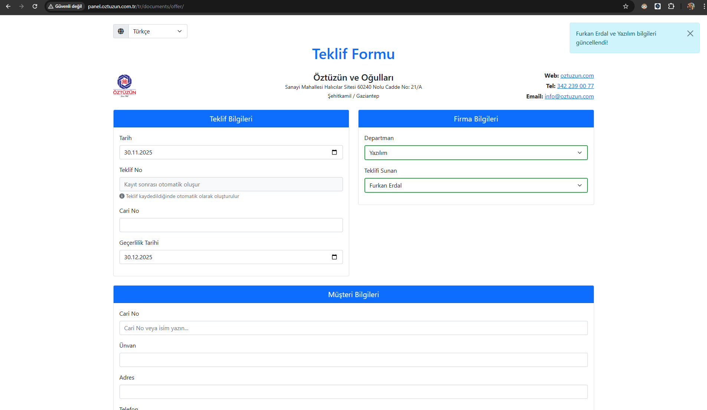
Task: Dismiss the 'bilgileri güncellendi' notification
Action: coord(690,33)
